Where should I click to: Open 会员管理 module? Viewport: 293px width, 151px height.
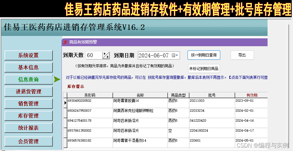coord(28,141)
